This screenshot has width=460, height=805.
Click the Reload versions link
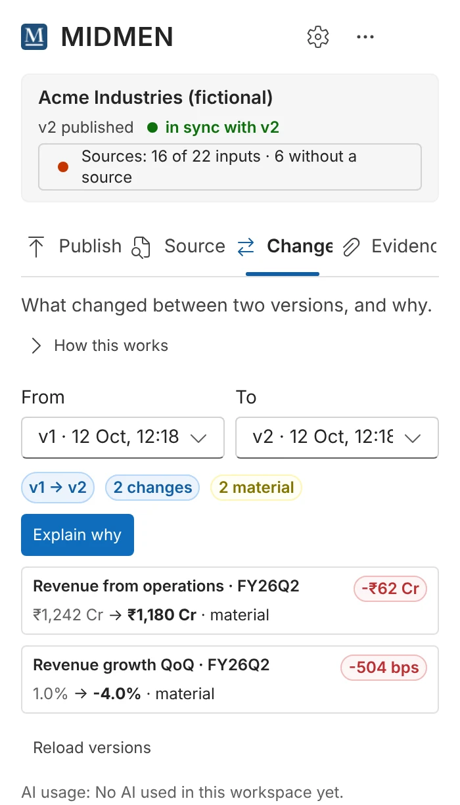[92, 748]
